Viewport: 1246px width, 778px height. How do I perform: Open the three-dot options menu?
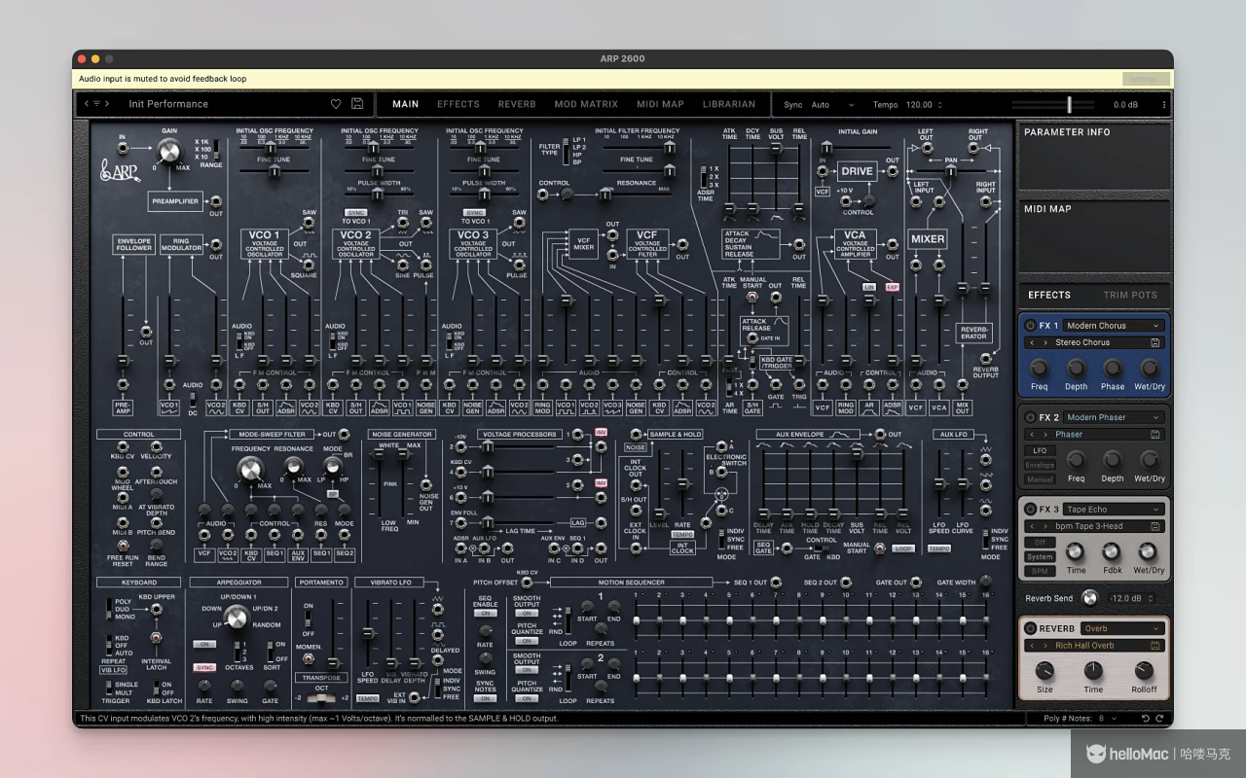pyautogui.click(x=1163, y=104)
